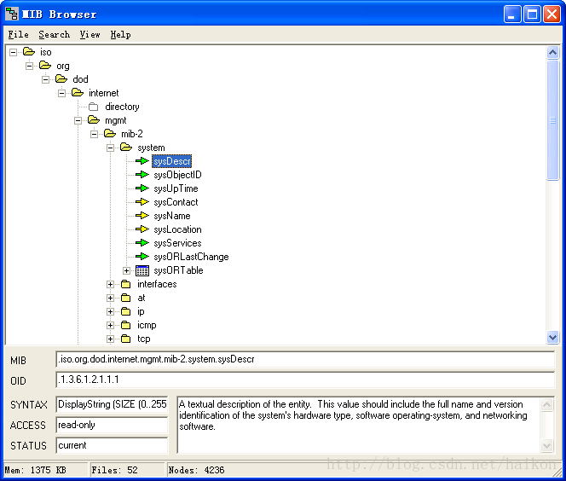Expand the ip node
Viewport: 566px width, 481px height.
[x=111, y=311]
